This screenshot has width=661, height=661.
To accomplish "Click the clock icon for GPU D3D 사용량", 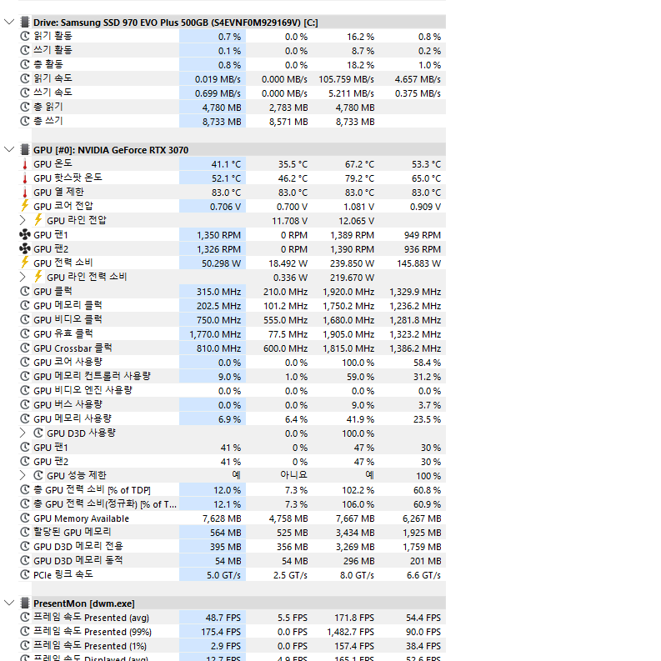I will [38, 433].
